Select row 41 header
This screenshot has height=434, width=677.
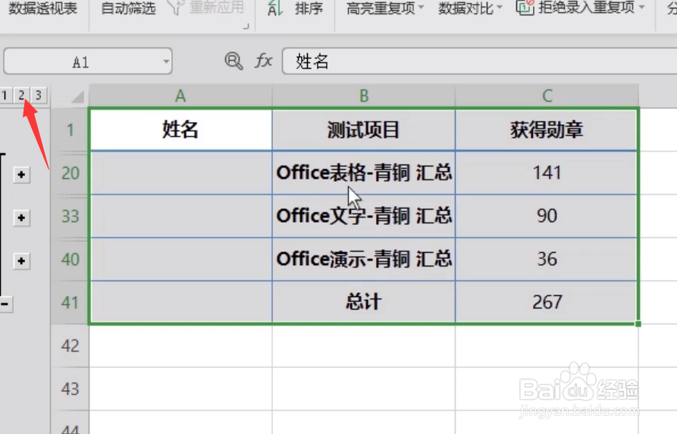(70, 302)
